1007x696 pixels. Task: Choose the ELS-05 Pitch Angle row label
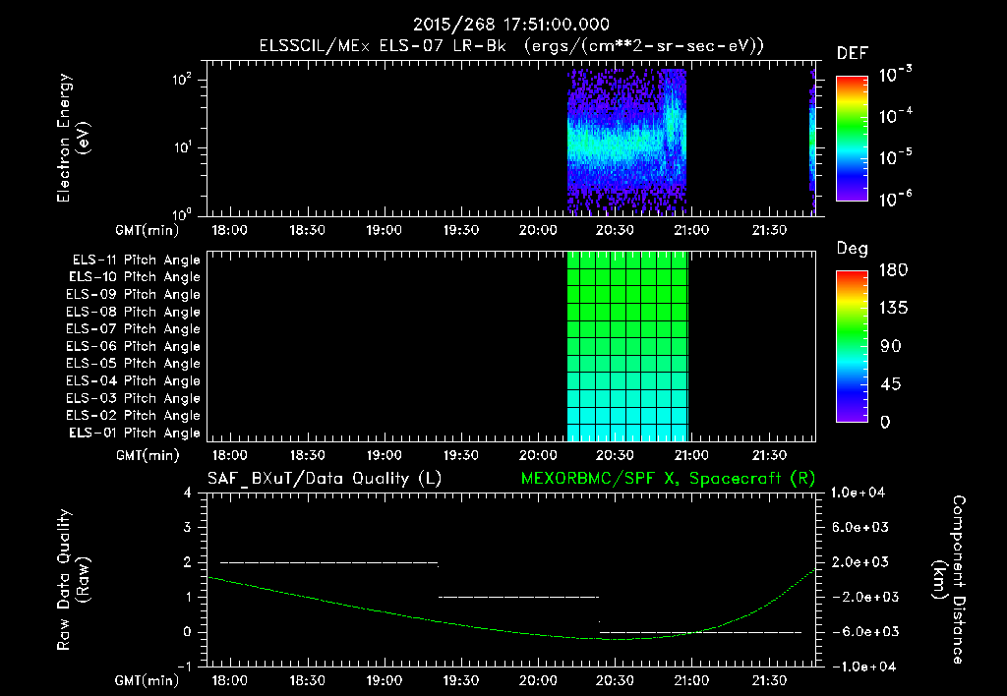[134, 364]
